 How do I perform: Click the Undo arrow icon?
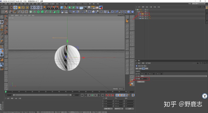coord(3,8)
